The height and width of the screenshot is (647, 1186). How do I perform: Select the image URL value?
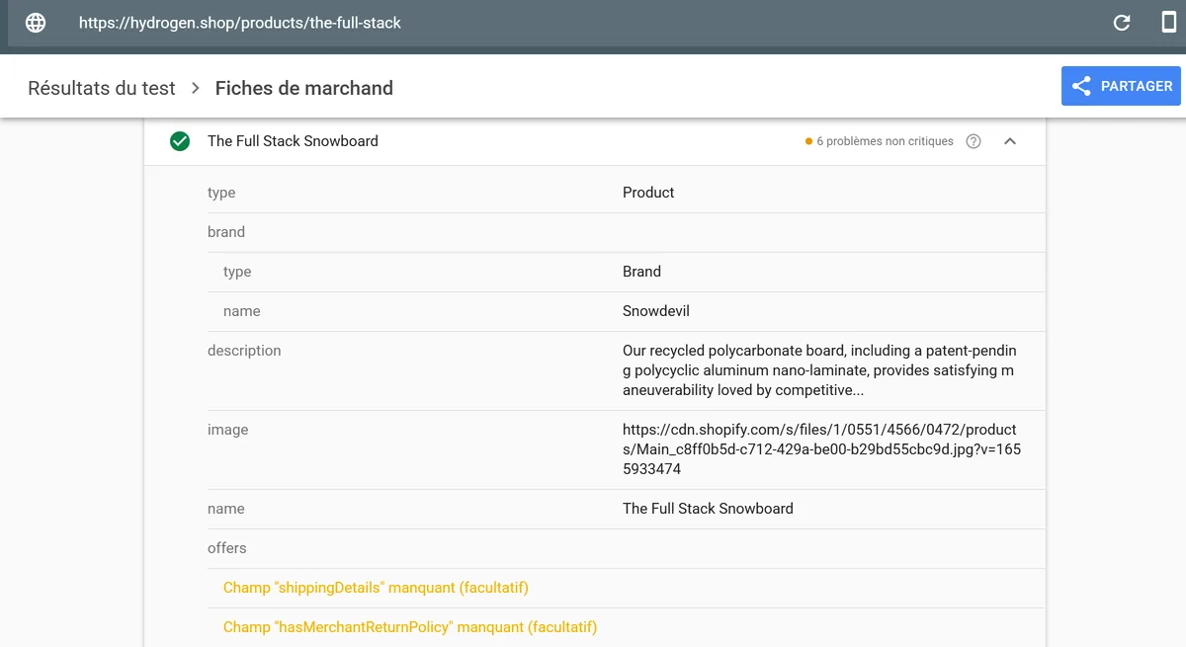tap(821, 449)
